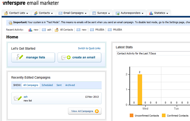This screenshot has height=121, width=190.
Task: Click the manage lists button
Action: (x=33, y=57)
